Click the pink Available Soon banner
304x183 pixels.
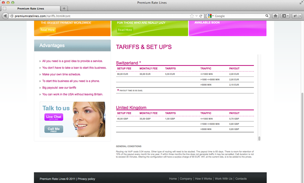coord(228,28)
